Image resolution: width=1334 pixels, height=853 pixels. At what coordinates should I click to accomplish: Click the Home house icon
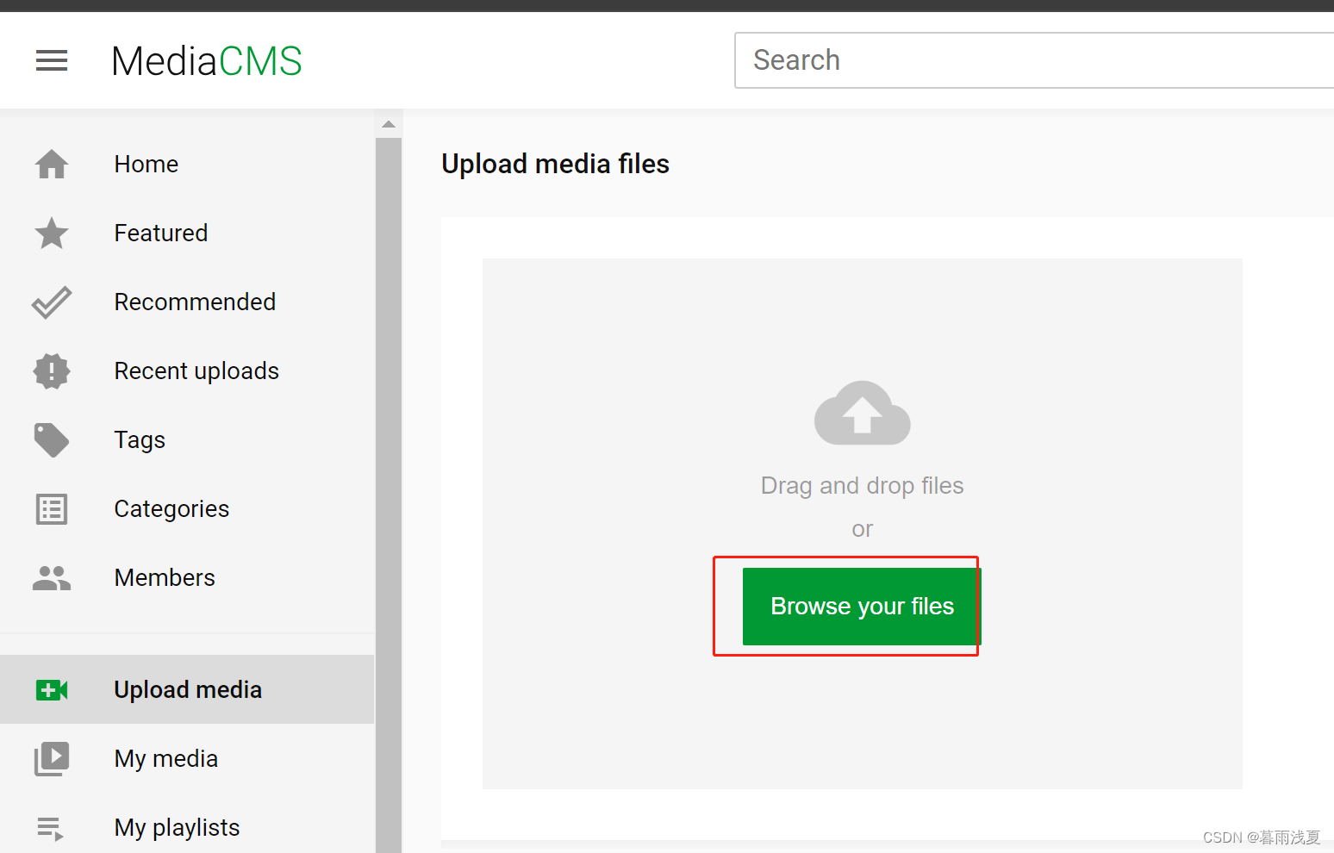(x=52, y=164)
